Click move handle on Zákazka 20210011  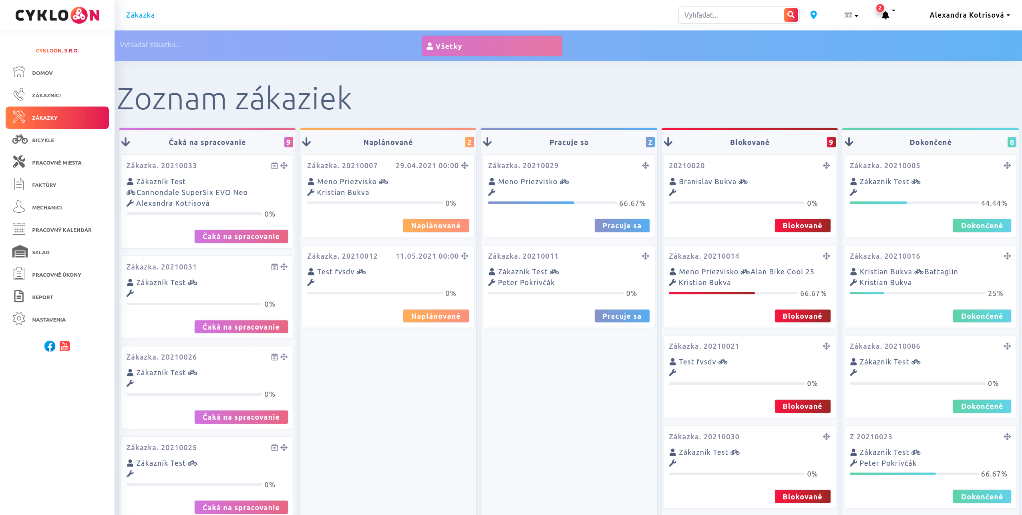(646, 256)
